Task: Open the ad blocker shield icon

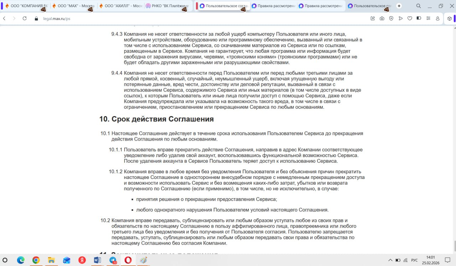Action: pos(391,18)
